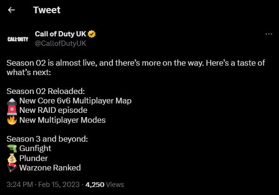This screenshot has width=279, height=195.
Task: Click the parachute emoji beside Warzone Ranked
Action: [x=12, y=168]
